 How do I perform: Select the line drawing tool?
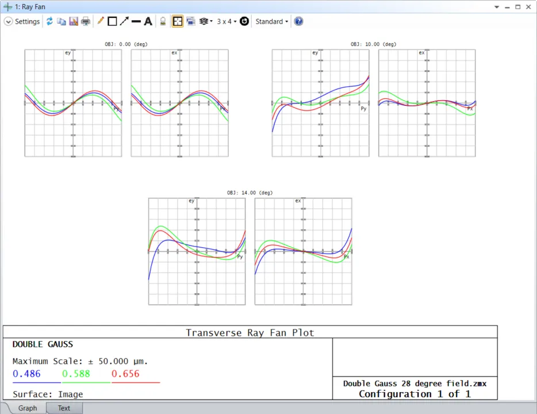pos(136,21)
